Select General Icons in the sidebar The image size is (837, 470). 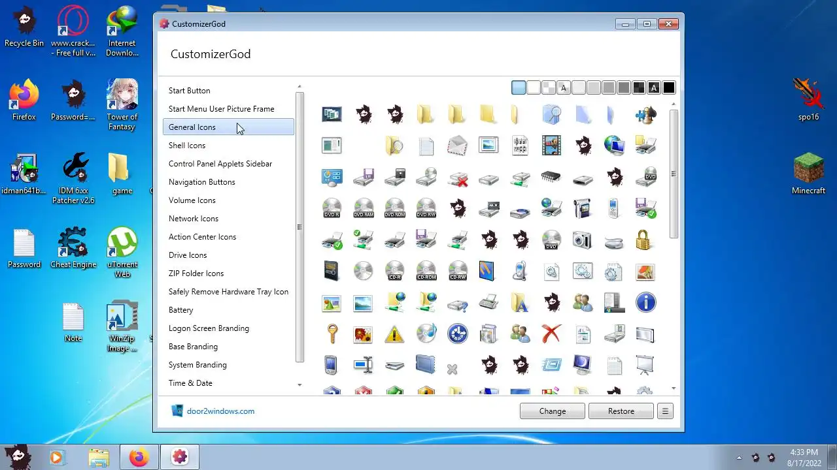click(x=228, y=127)
